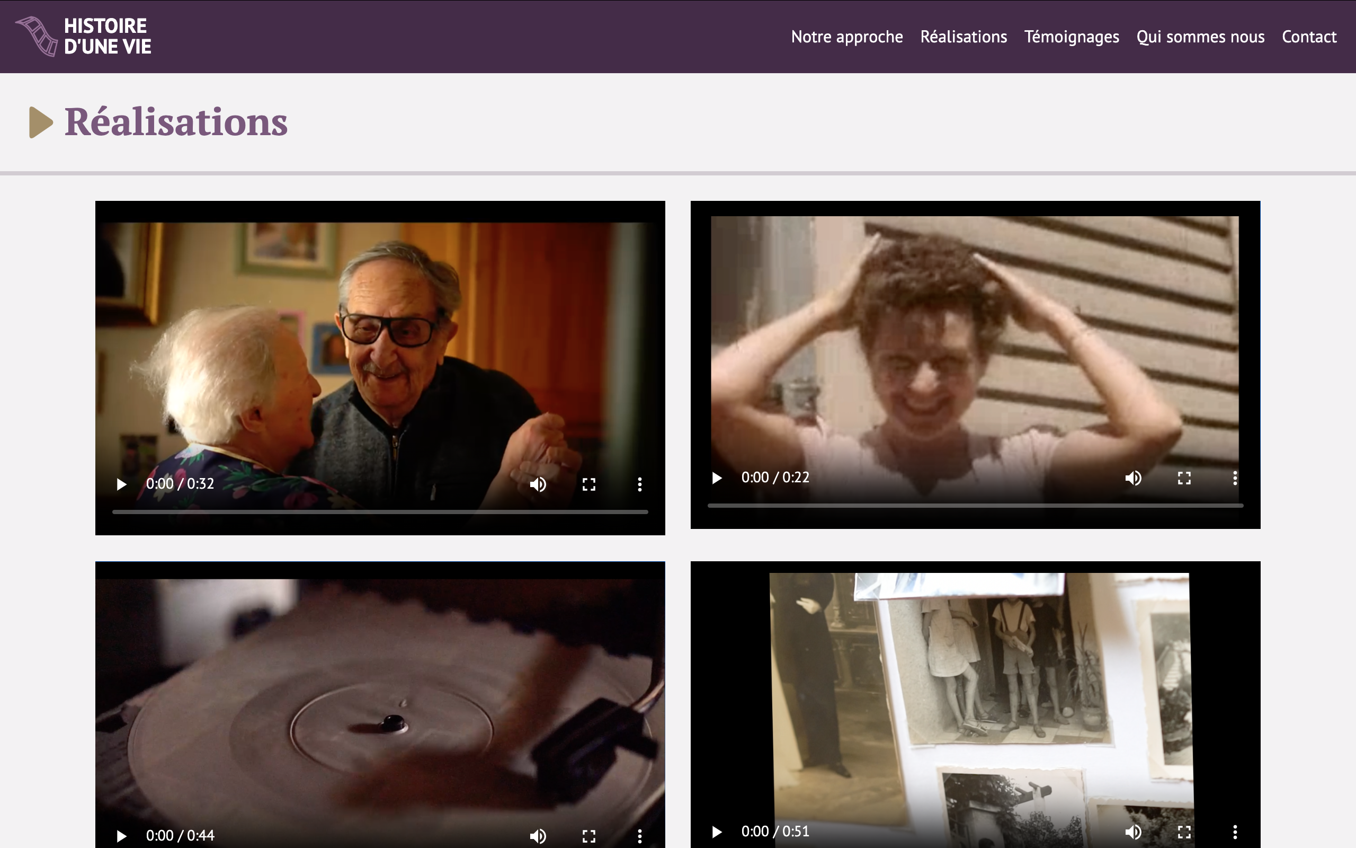The image size is (1356, 848).
Task: Enter fullscreen on the 0:32 video
Action: pyautogui.click(x=589, y=484)
